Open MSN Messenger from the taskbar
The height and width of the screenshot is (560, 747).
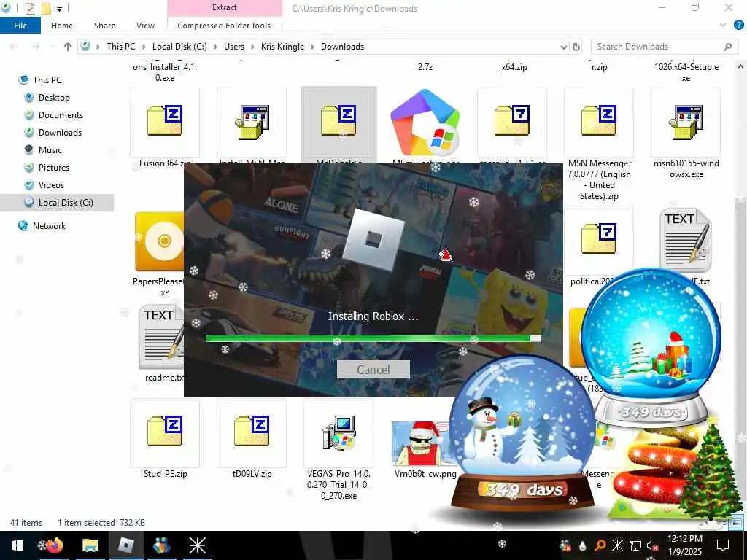pos(162,545)
